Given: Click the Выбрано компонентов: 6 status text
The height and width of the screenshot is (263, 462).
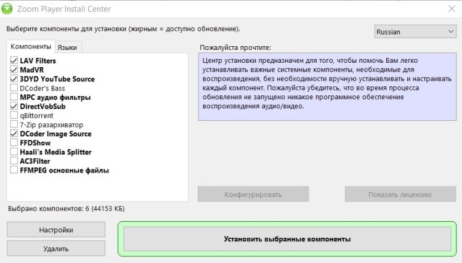Looking at the screenshot, I should point(67,209).
